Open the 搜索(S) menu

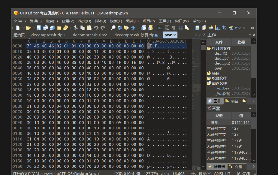click(52, 21)
